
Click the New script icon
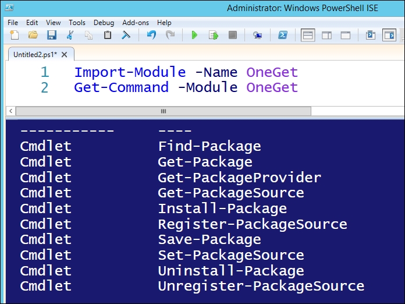pos(15,35)
